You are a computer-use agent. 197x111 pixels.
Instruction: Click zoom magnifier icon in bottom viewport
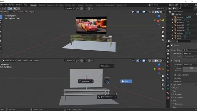click(163, 76)
